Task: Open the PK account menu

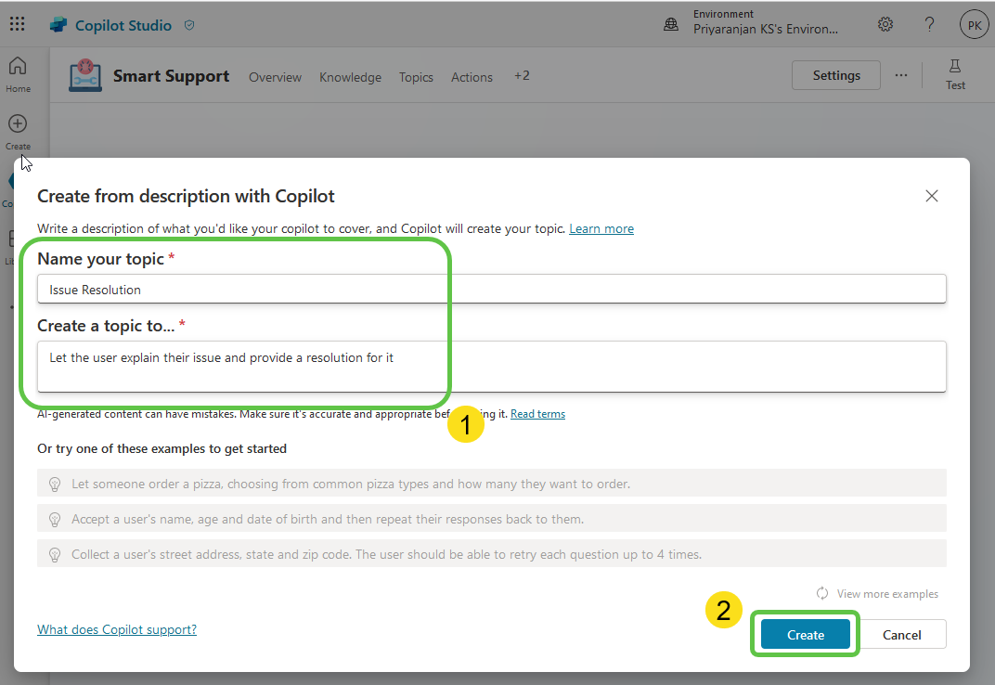Action: tap(974, 23)
